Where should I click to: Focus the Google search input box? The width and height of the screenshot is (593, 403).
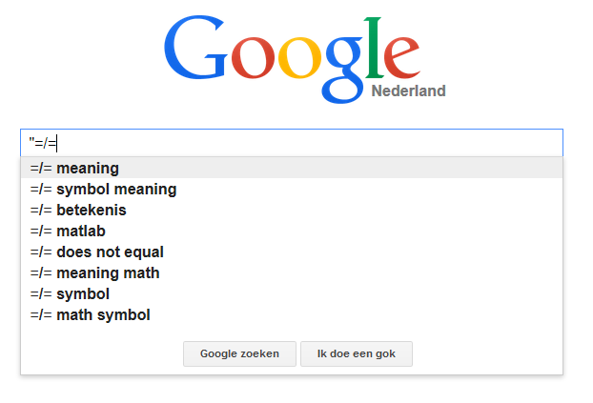click(292, 143)
